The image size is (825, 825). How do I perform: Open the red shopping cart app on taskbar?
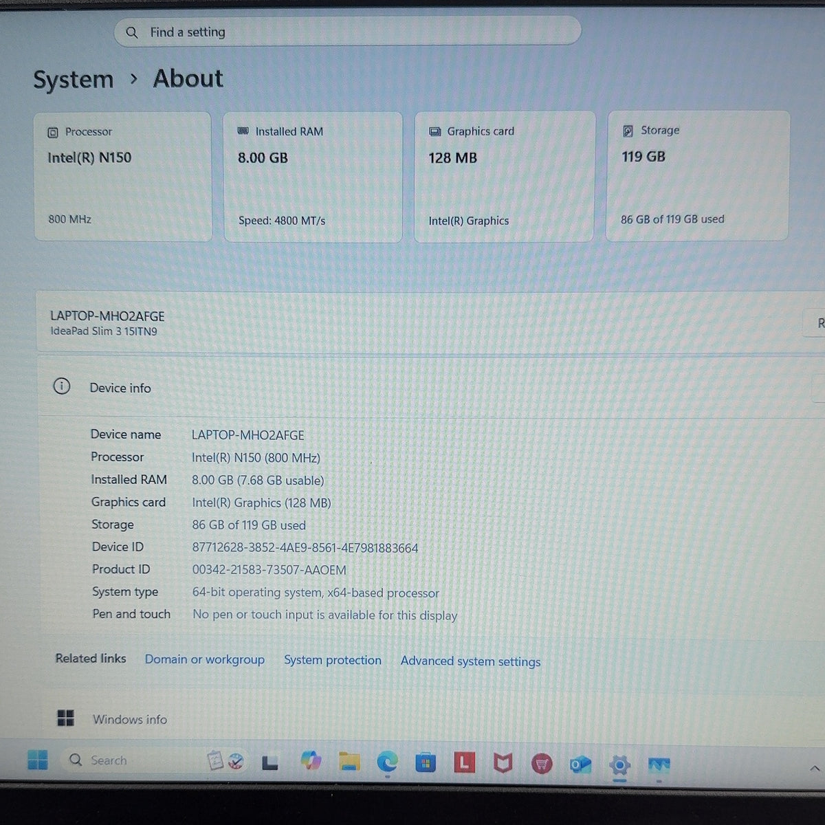coord(542,763)
